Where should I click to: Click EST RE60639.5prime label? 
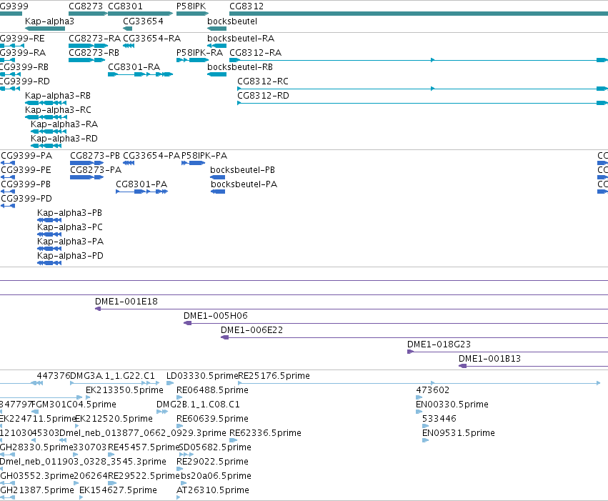click(212, 419)
